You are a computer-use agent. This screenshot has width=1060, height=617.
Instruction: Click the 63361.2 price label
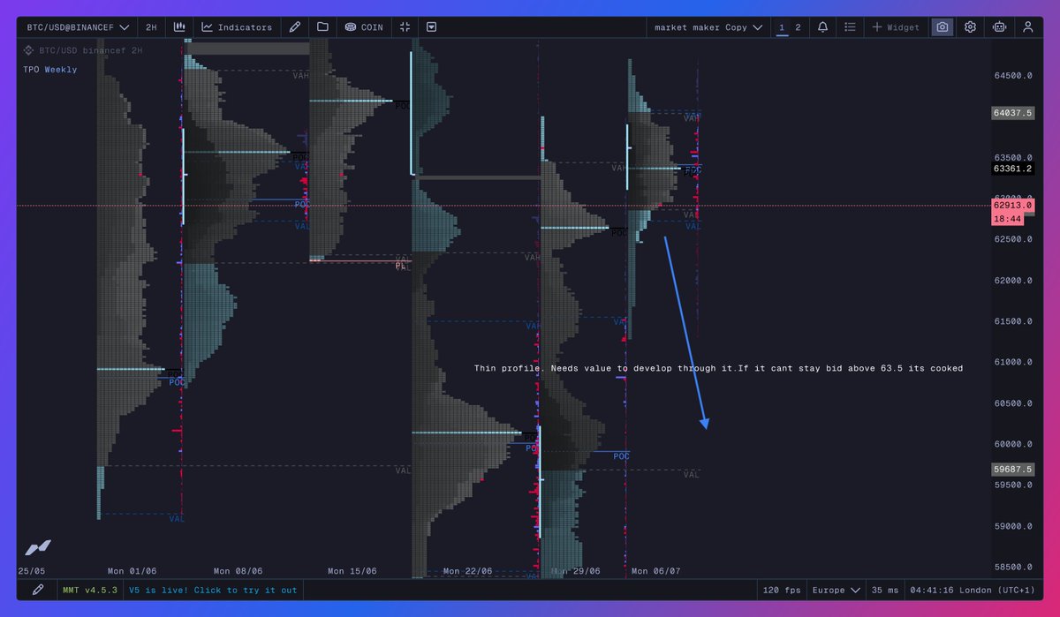(x=1013, y=169)
